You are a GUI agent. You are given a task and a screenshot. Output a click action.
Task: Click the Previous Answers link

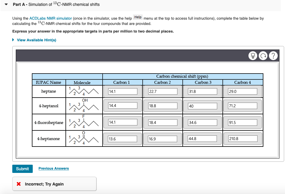coord(53,168)
